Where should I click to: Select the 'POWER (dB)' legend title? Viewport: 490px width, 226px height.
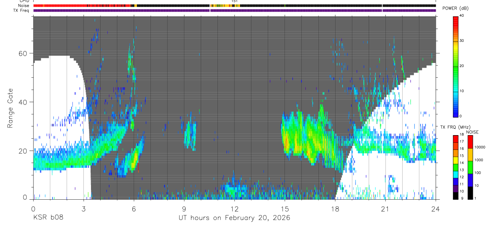tap(455, 8)
